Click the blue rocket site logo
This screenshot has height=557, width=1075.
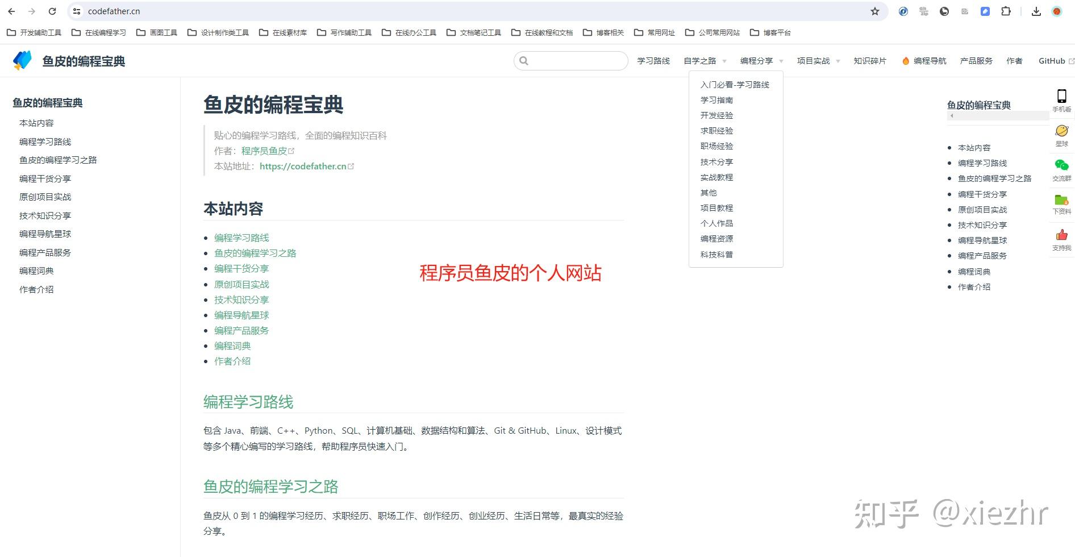point(23,60)
